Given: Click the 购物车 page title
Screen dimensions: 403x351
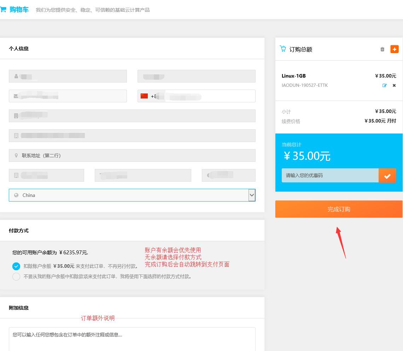Looking at the screenshot, I should tap(19, 10).
